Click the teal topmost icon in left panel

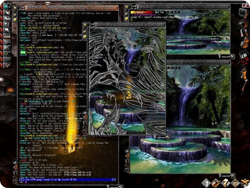coord(7,7)
